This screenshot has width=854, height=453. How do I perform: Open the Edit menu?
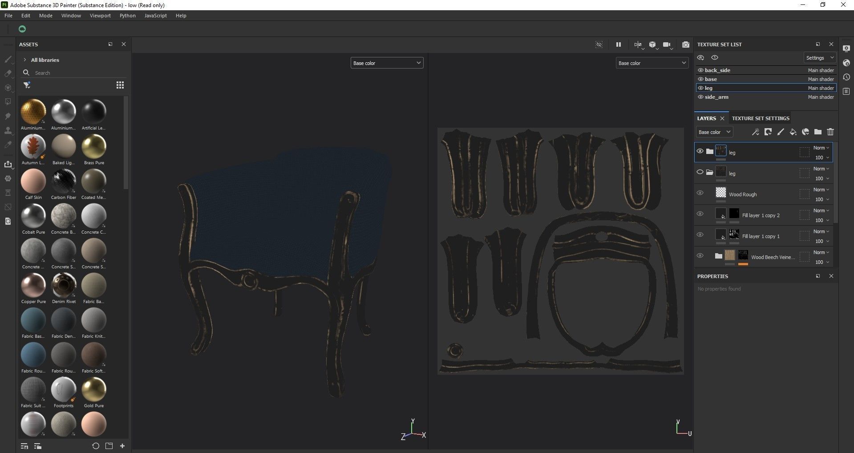tap(26, 16)
